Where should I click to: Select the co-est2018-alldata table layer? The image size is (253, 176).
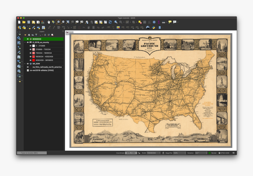point(41,71)
